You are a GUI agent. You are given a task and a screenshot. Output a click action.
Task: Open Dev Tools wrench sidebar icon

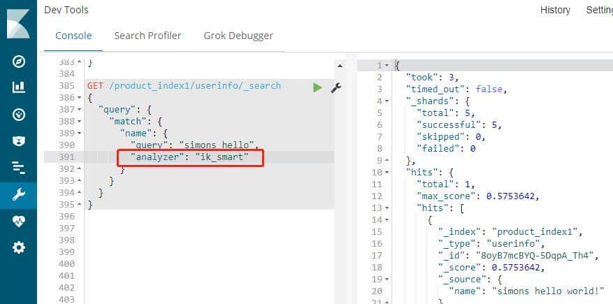tap(19, 194)
